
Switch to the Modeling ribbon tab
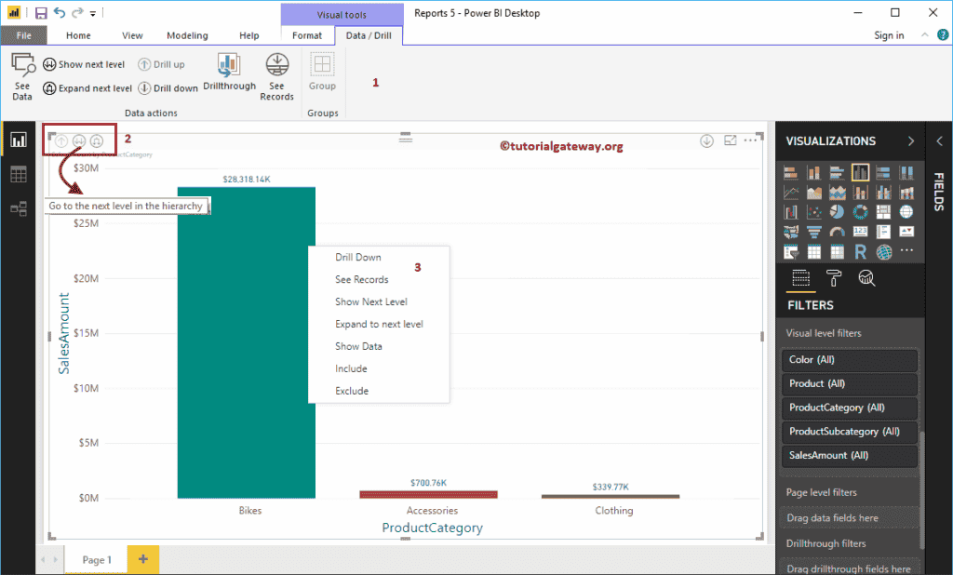[x=187, y=35]
